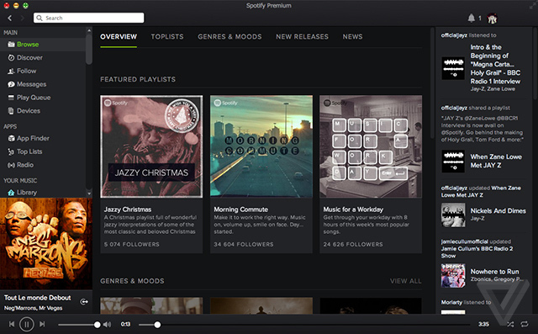Image resolution: width=538 pixels, height=334 pixels.
Task: Click Tout Le monde Debout track title
Action: click(37, 298)
